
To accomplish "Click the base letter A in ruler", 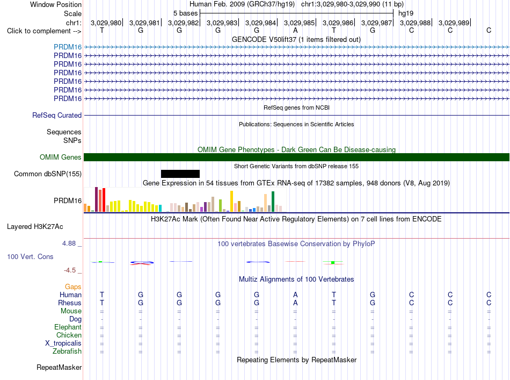I will (295, 30).
